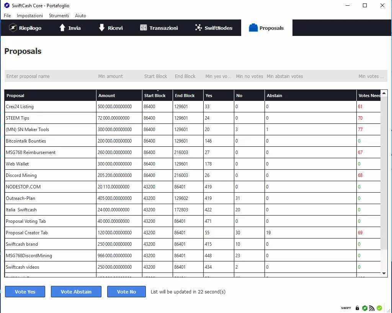Focus the Min yes votes filter field

[219, 76]
